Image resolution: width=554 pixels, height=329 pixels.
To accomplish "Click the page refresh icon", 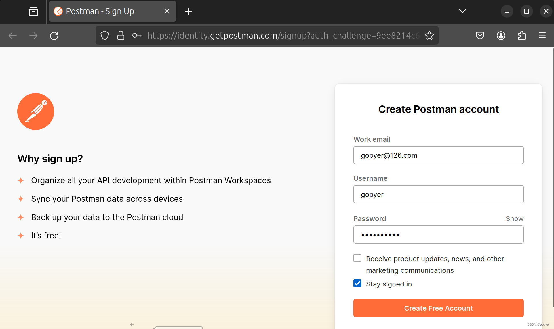I will pos(55,36).
